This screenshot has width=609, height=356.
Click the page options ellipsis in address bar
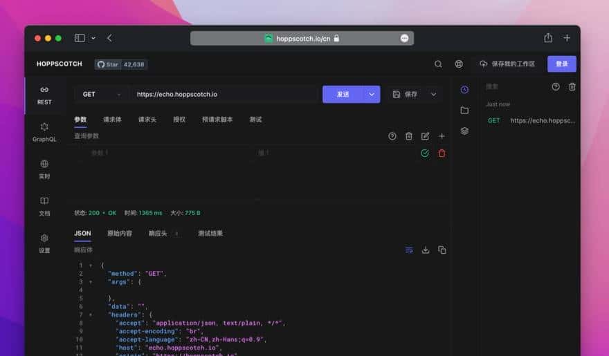[404, 39]
